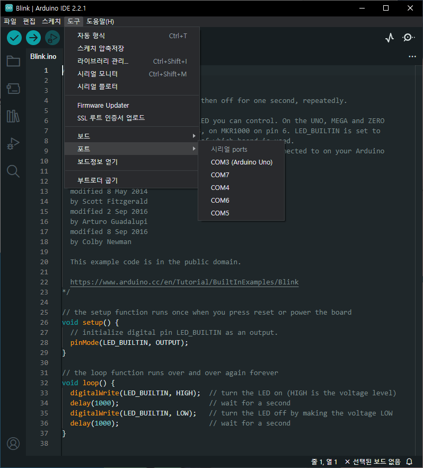The width and height of the screenshot is (423, 468).
Task: Click 'by Colby Newman' comment text
Action: (x=101, y=242)
